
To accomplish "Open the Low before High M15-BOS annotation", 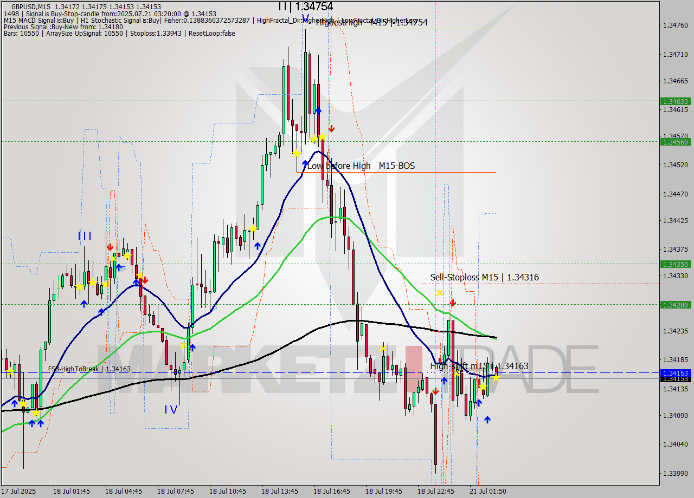I will tap(360, 166).
